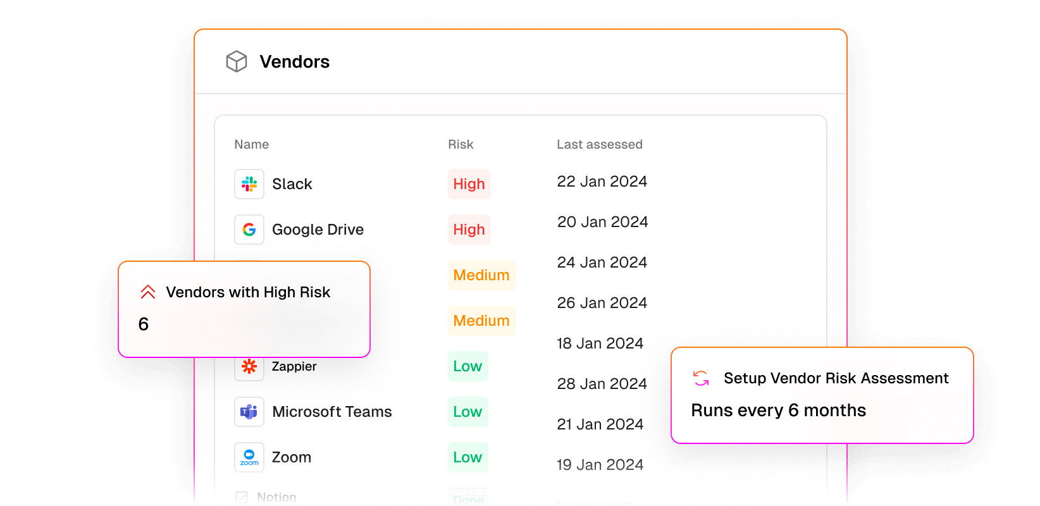This screenshot has height=506, width=1040.
Task: Click the Zoom logo icon
Action: point(249,457)
